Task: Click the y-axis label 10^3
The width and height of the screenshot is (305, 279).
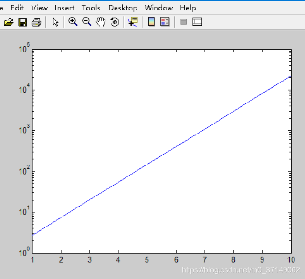Action: click(x=24, y=129)
